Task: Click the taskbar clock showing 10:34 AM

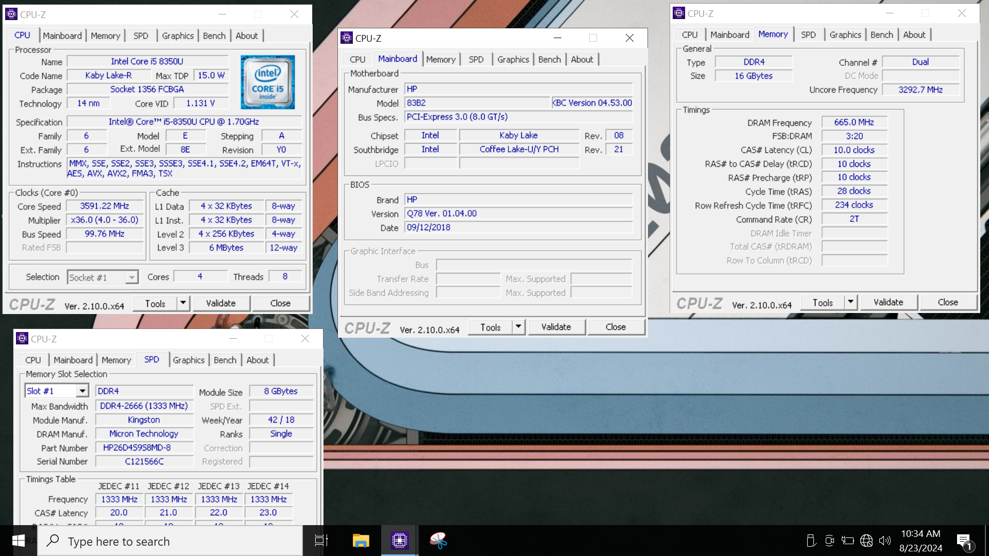Action: click(920, 541)
